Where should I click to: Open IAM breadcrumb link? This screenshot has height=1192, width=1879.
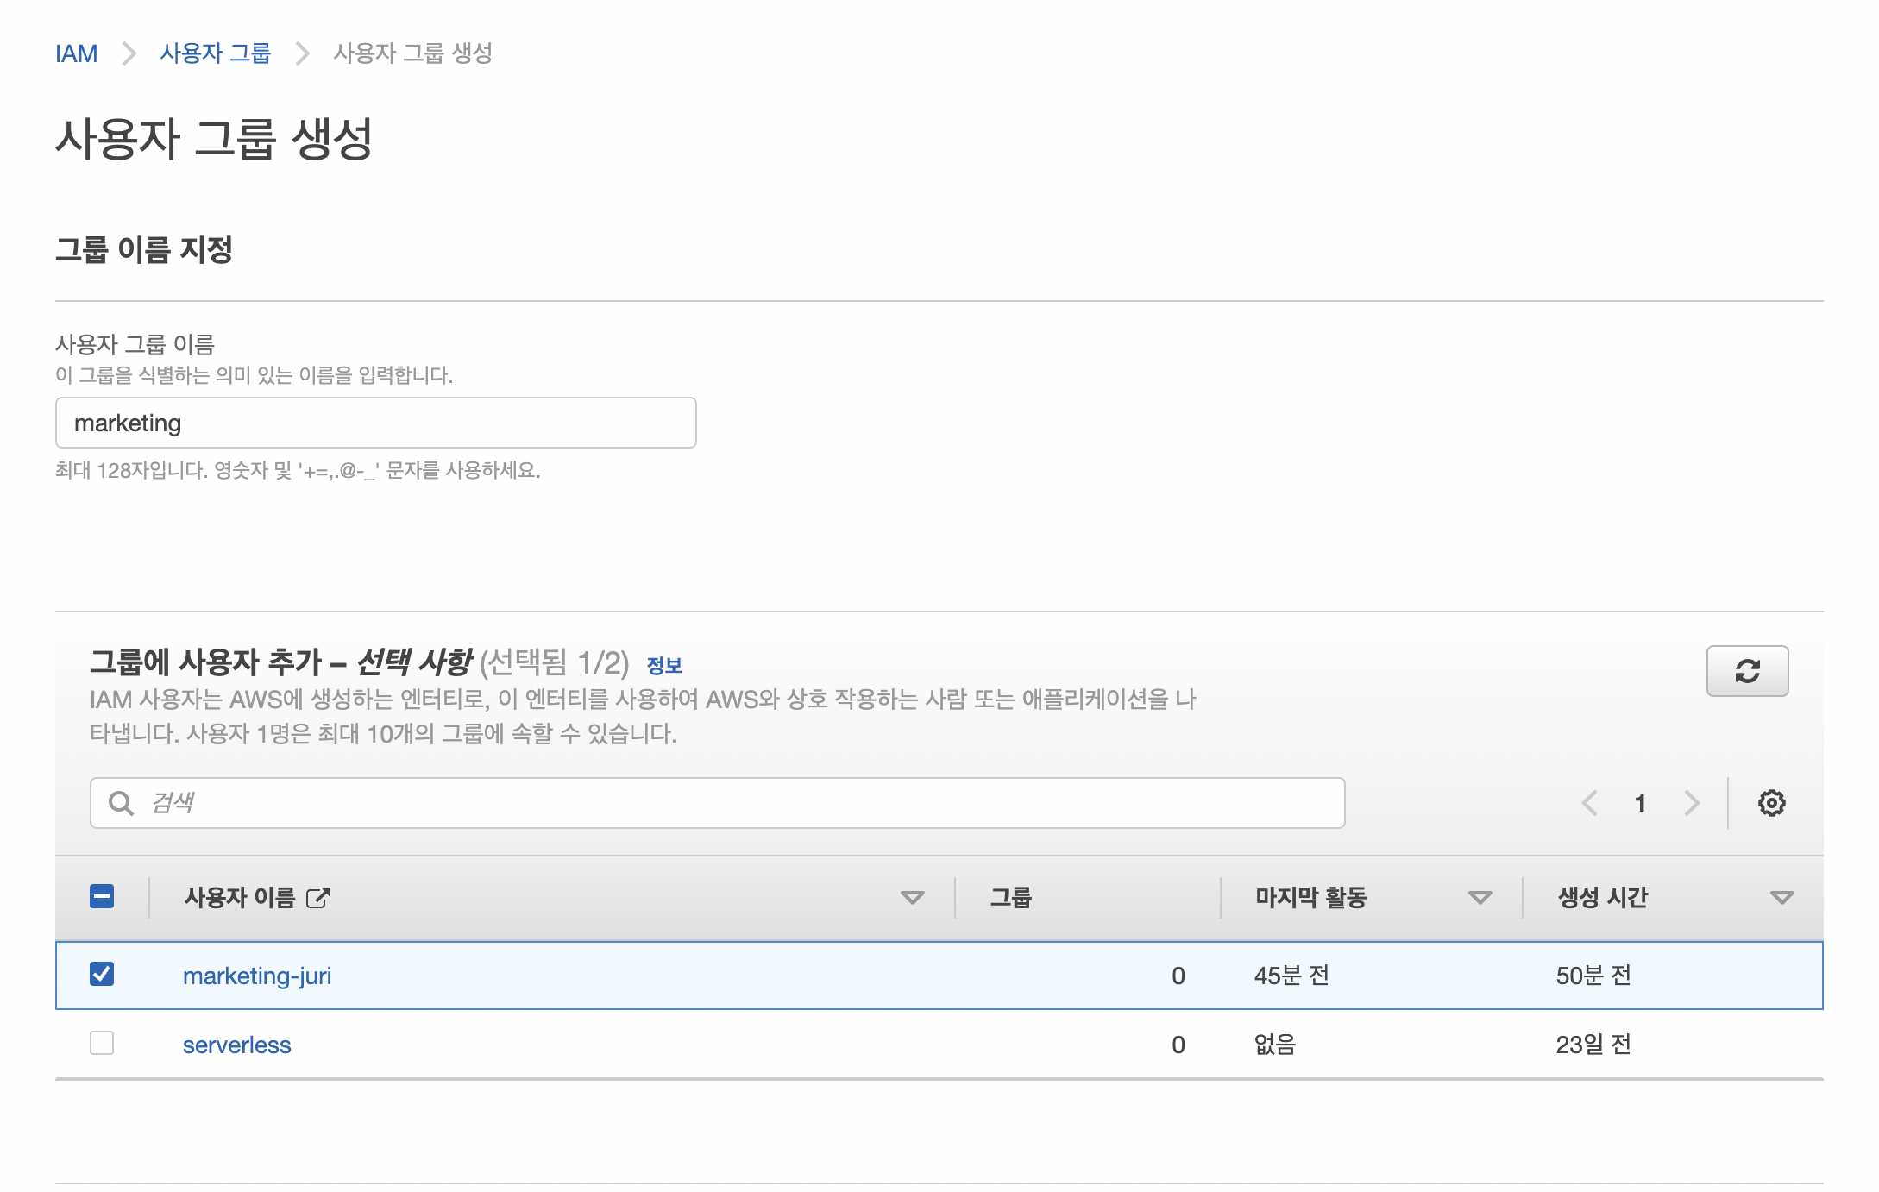coord(76,53)
